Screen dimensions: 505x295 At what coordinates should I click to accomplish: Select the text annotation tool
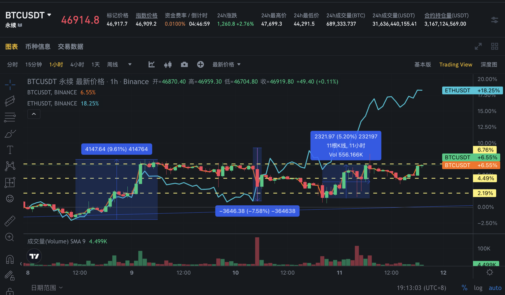[x=10, y=150]
